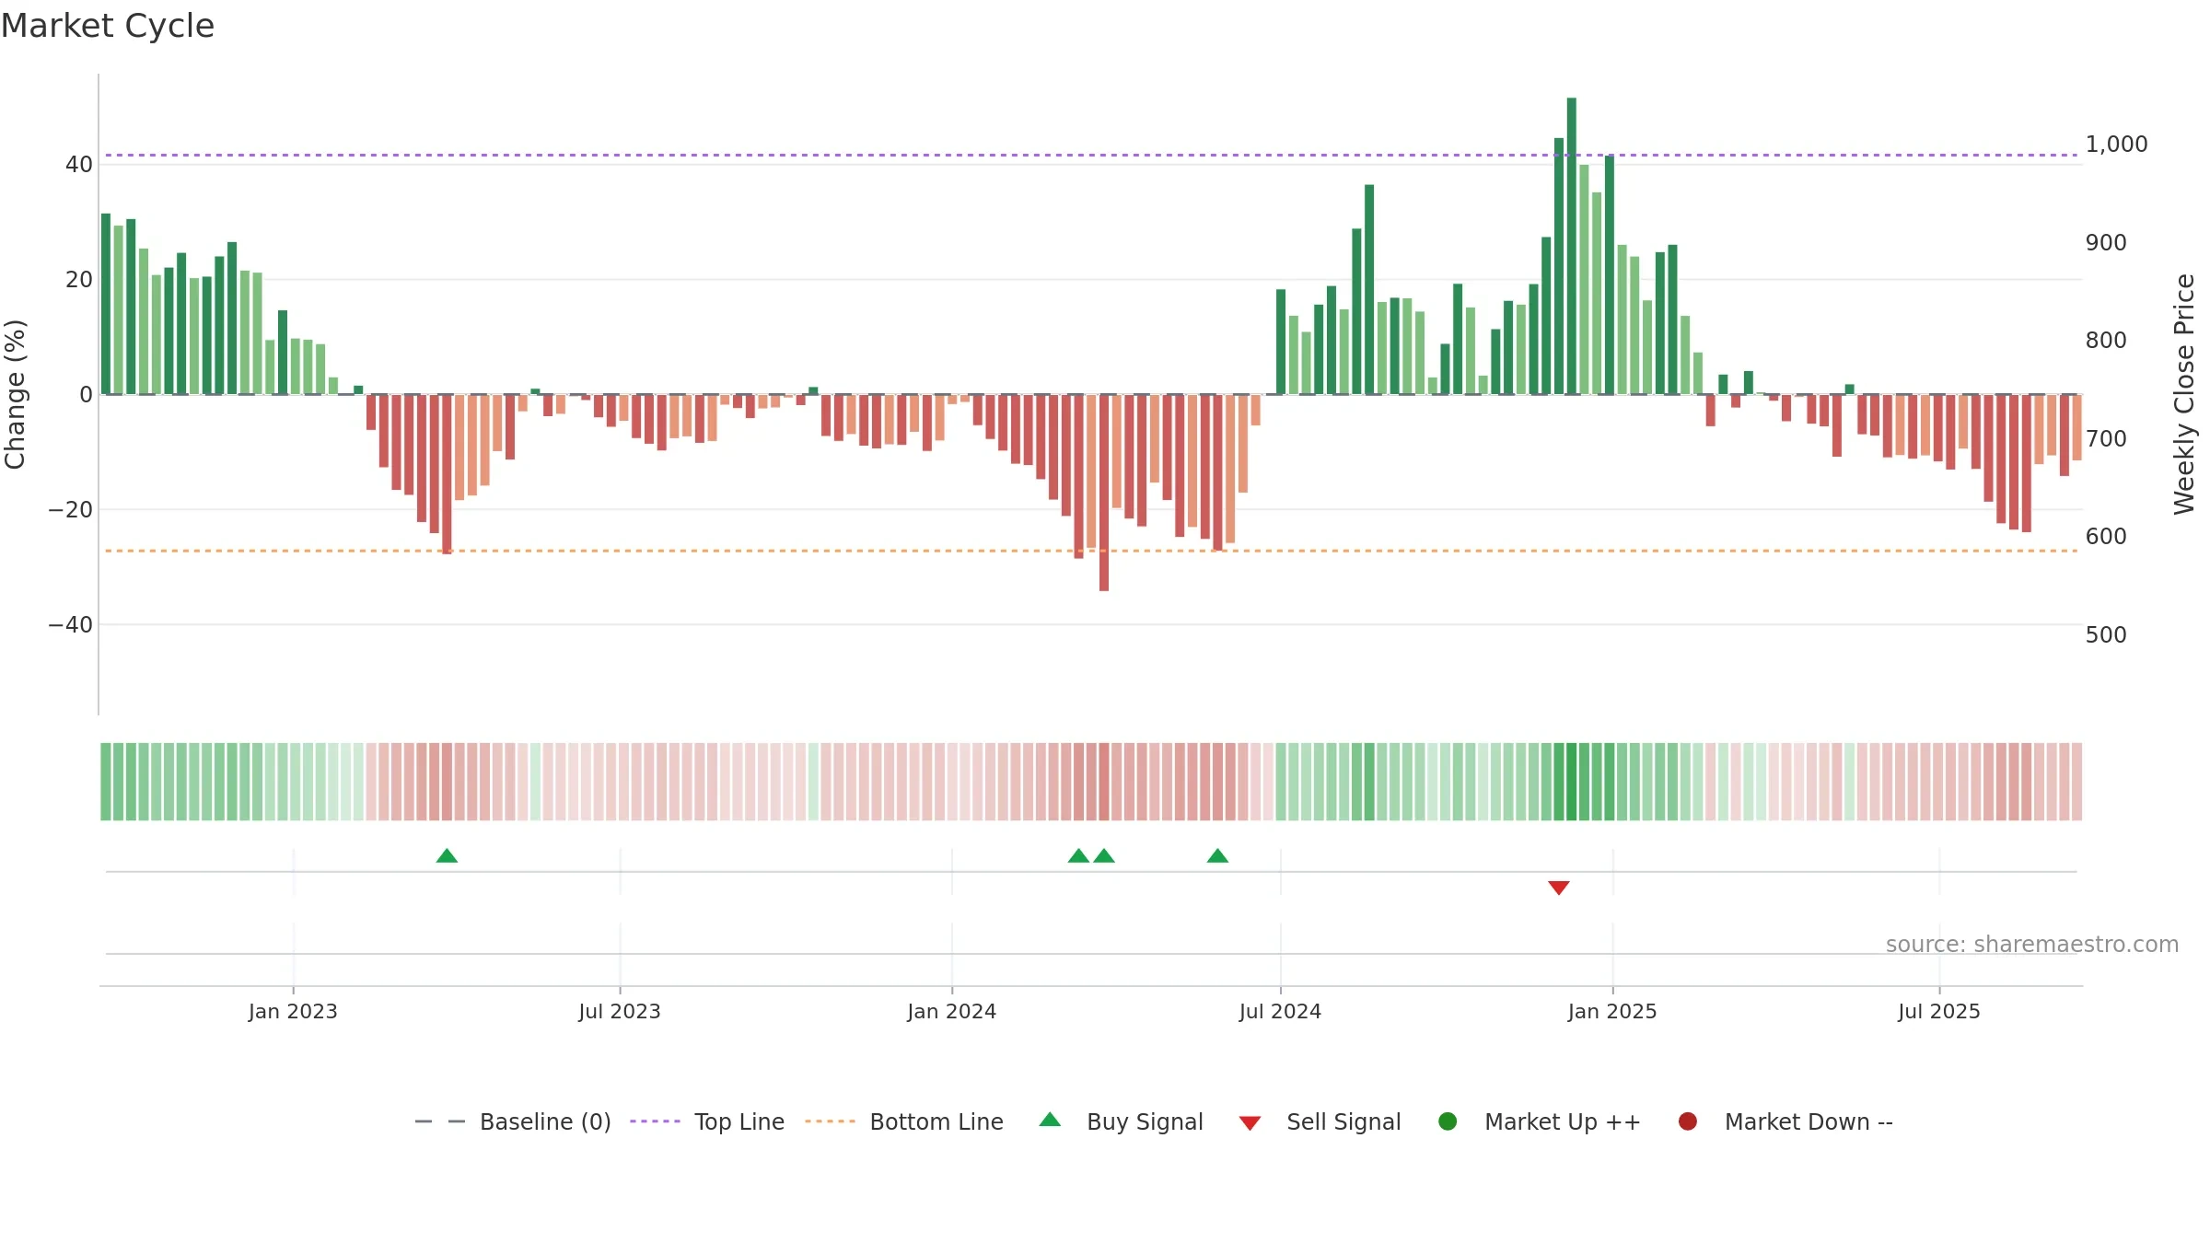Click the last red heatmap cell on the right

pos(2076,782)
